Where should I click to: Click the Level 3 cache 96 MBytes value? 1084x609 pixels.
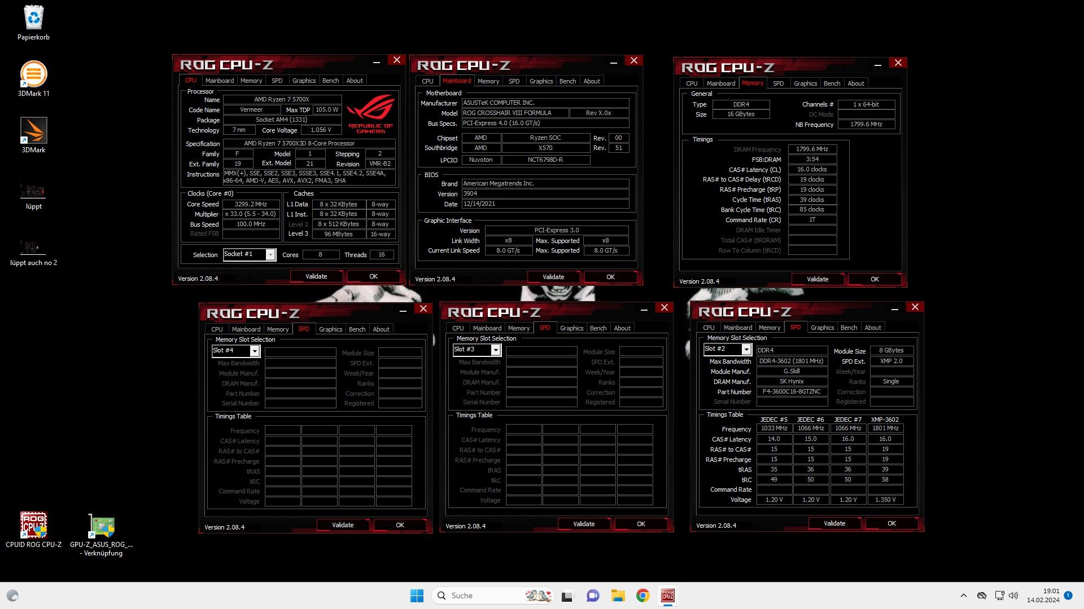click(338, 234)
